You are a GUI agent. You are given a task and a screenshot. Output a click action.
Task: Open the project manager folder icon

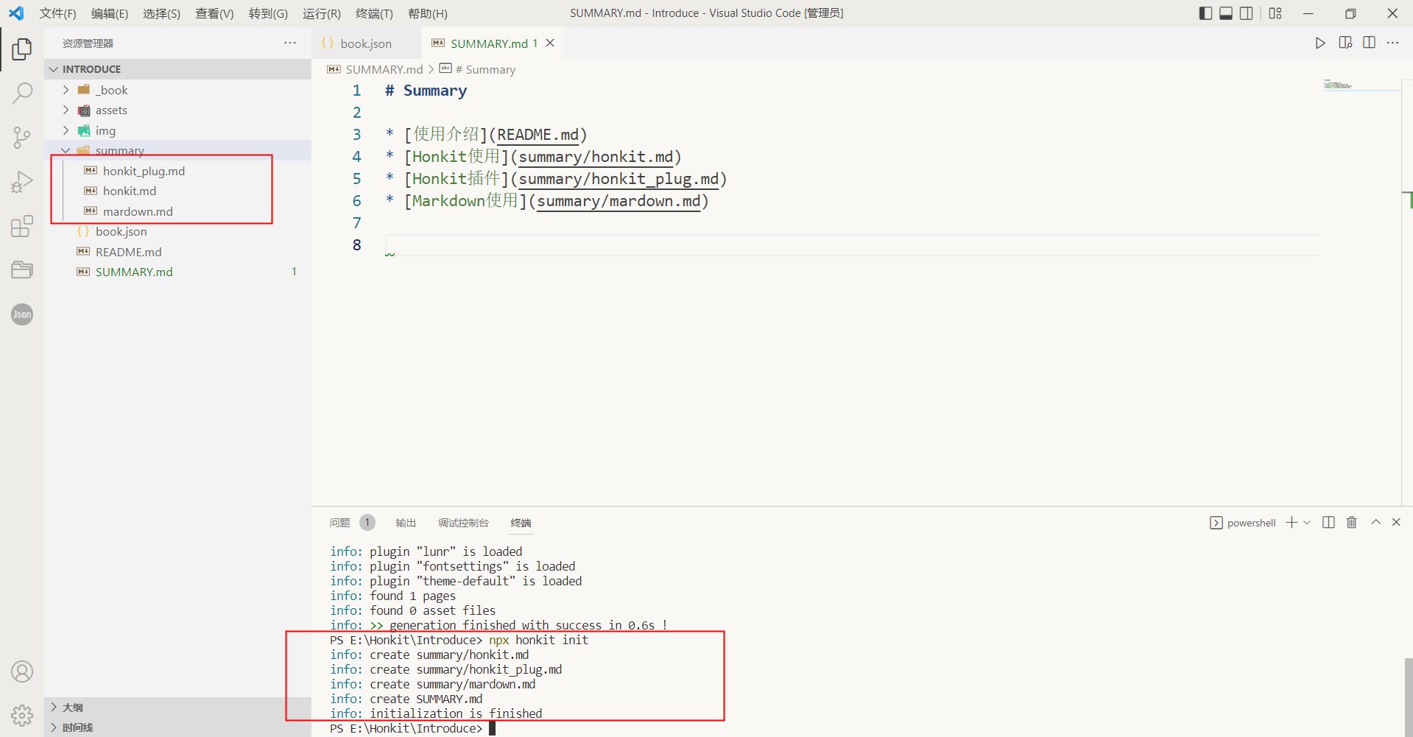pyautogui.click(x=22, y=269)
